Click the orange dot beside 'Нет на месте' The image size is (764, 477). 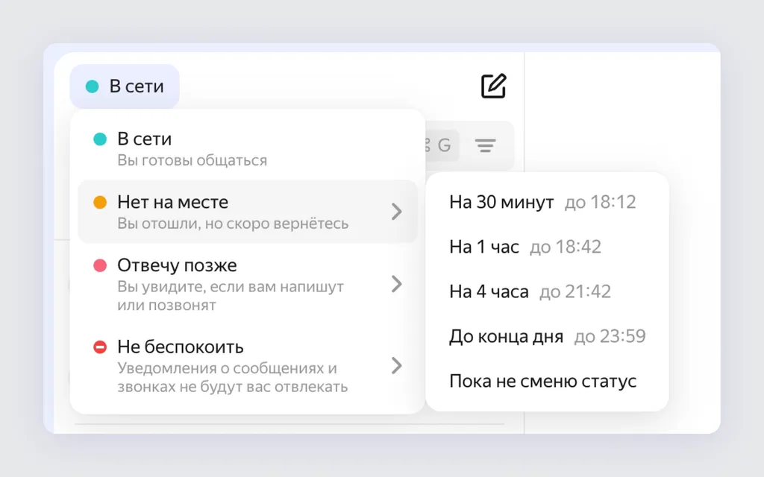100,202
